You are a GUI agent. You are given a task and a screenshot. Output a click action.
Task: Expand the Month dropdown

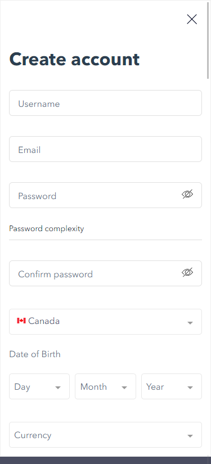pos(105,386)
